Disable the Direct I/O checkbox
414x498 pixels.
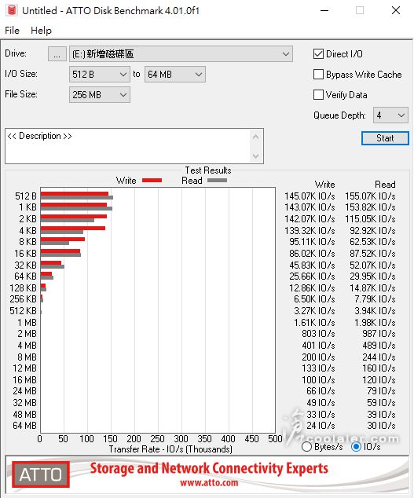(x=318, y=54)
